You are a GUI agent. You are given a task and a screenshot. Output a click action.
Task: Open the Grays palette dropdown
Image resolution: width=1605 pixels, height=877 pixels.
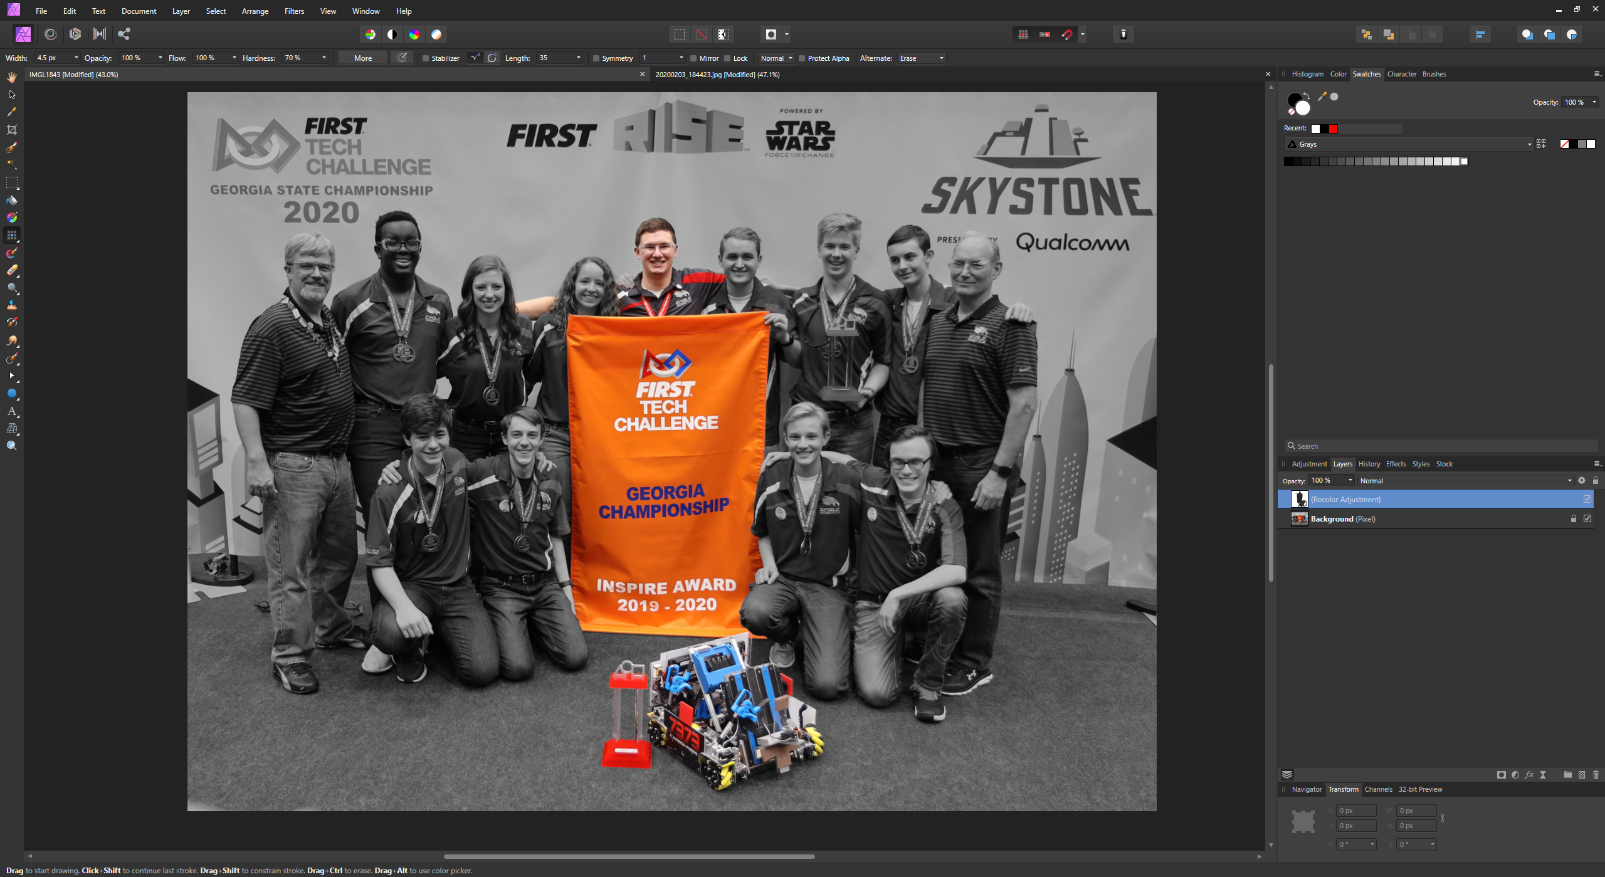(x=1409, y=144)
